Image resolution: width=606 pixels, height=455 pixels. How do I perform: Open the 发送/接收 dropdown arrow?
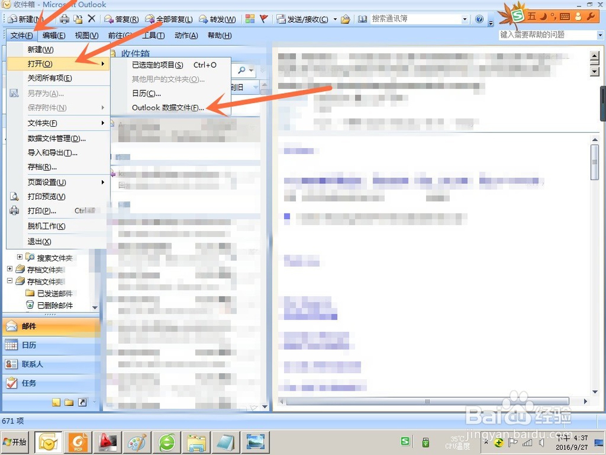point(335,19)
